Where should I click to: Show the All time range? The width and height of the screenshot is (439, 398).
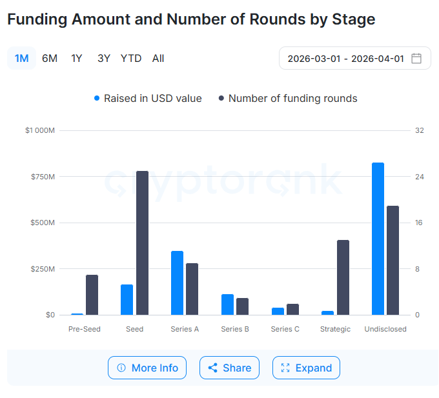[158, 58]
